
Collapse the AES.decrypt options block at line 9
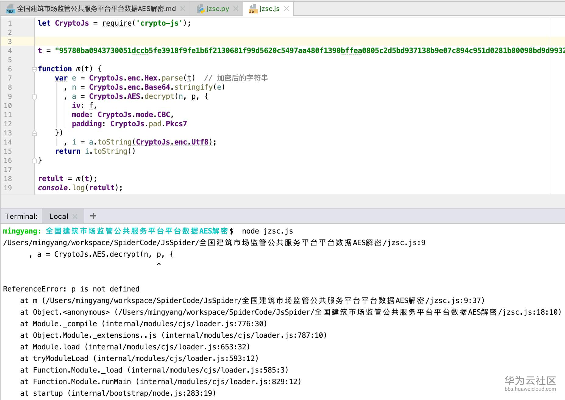(34, 97)
